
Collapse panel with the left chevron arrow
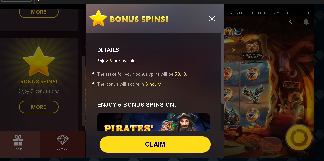click(291, 21)
